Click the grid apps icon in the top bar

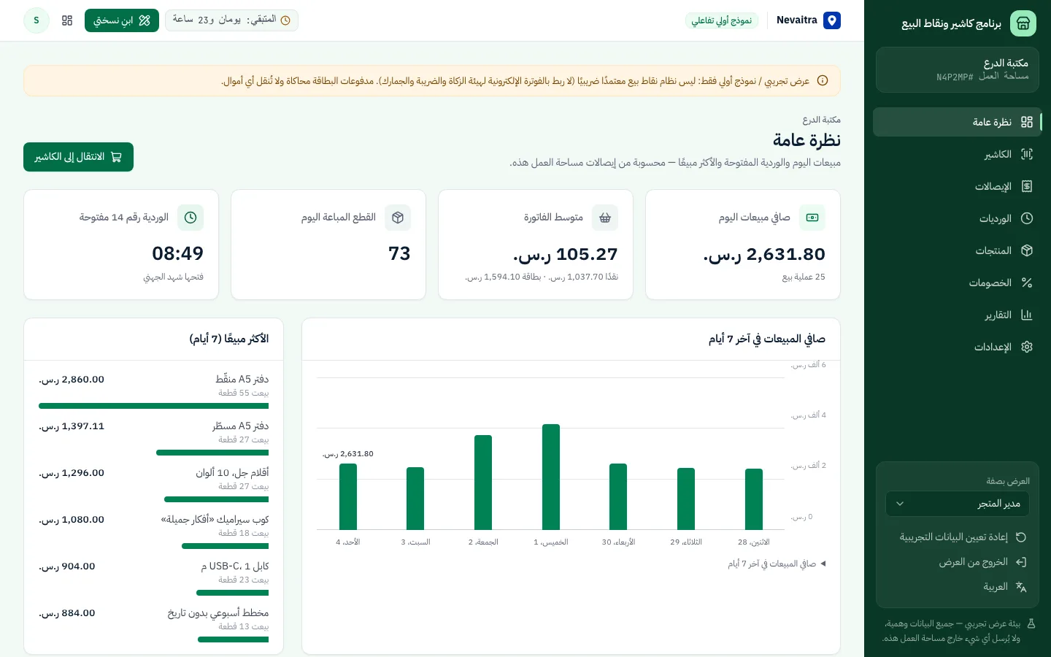click(67, 20)
